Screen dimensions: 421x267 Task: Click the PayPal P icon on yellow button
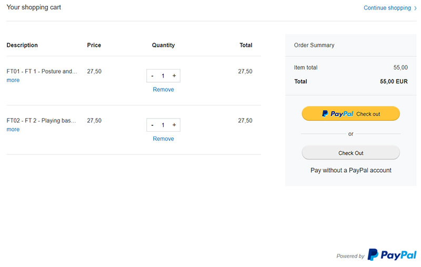[325, 114]
